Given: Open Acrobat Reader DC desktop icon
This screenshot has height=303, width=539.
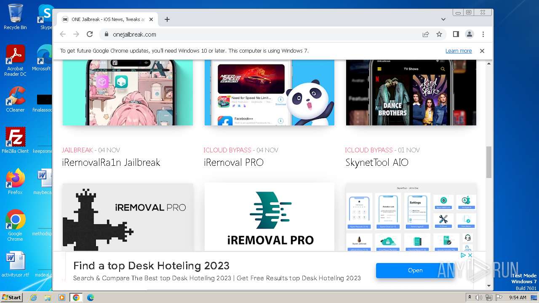Looking at the screenshot, I should (15, 61).
